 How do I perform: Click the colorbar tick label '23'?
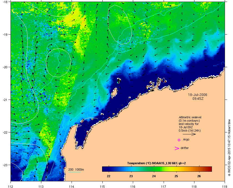[131, 176]
